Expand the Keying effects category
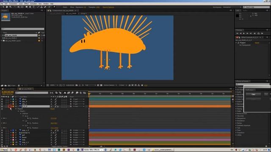This screenshot has height=152, width=271. 236,109
